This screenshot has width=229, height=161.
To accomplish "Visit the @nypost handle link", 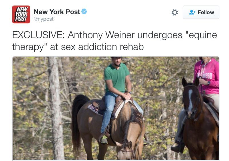I will 44,19.
